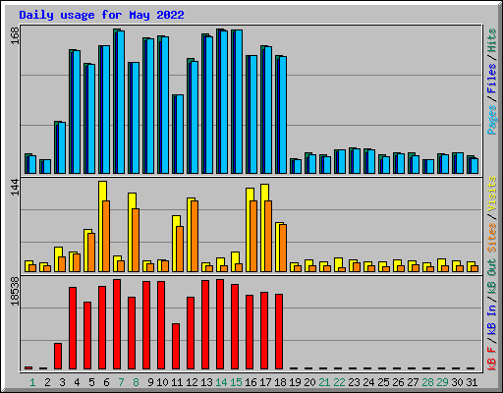
Task: Select day 25 on the x-axis
Action: [383, 382]
